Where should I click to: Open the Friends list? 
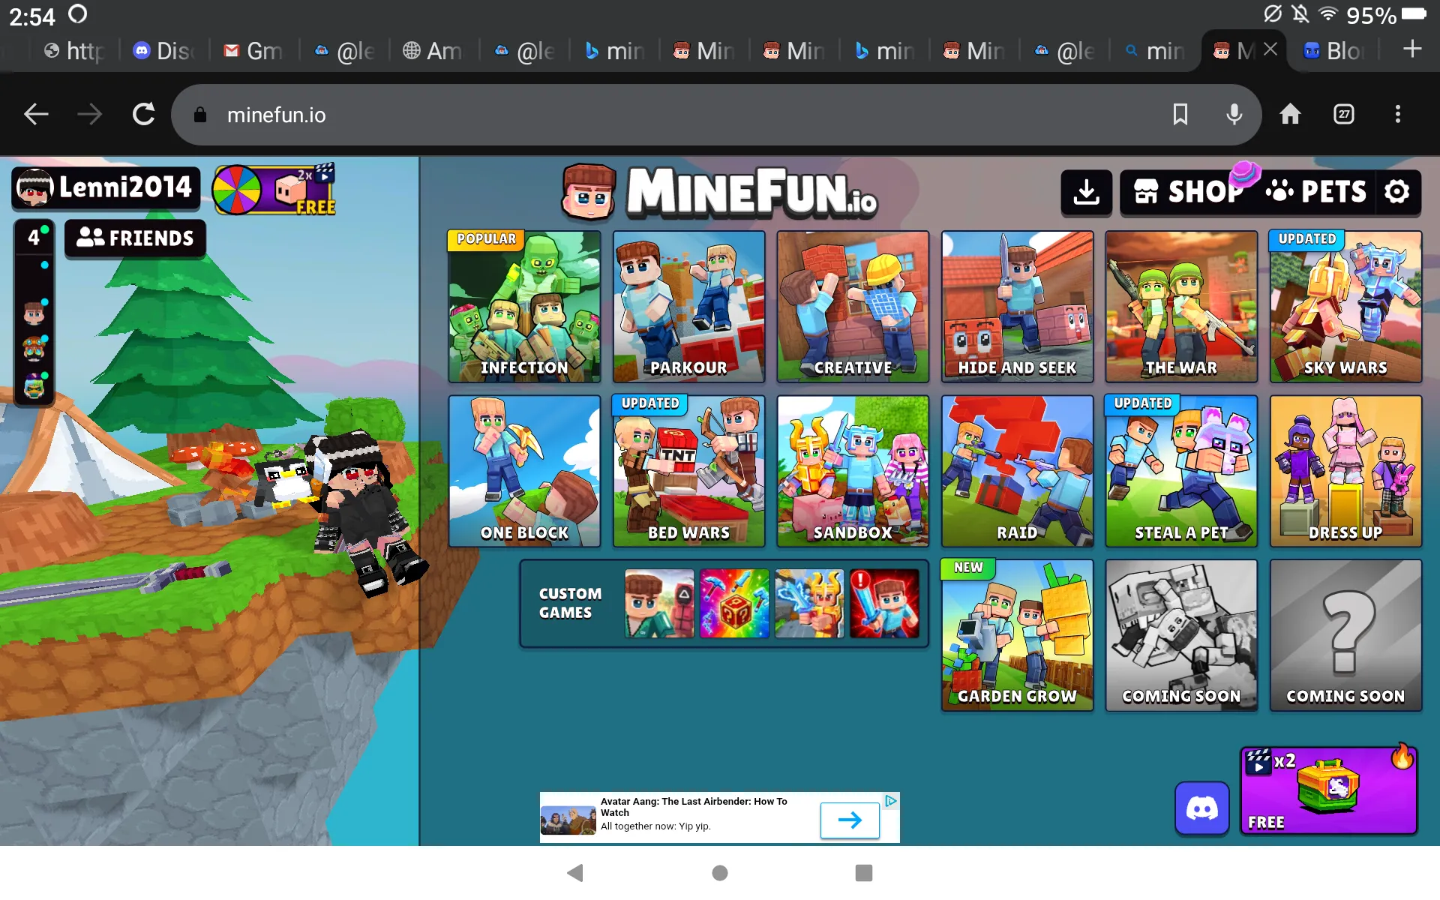135,238
